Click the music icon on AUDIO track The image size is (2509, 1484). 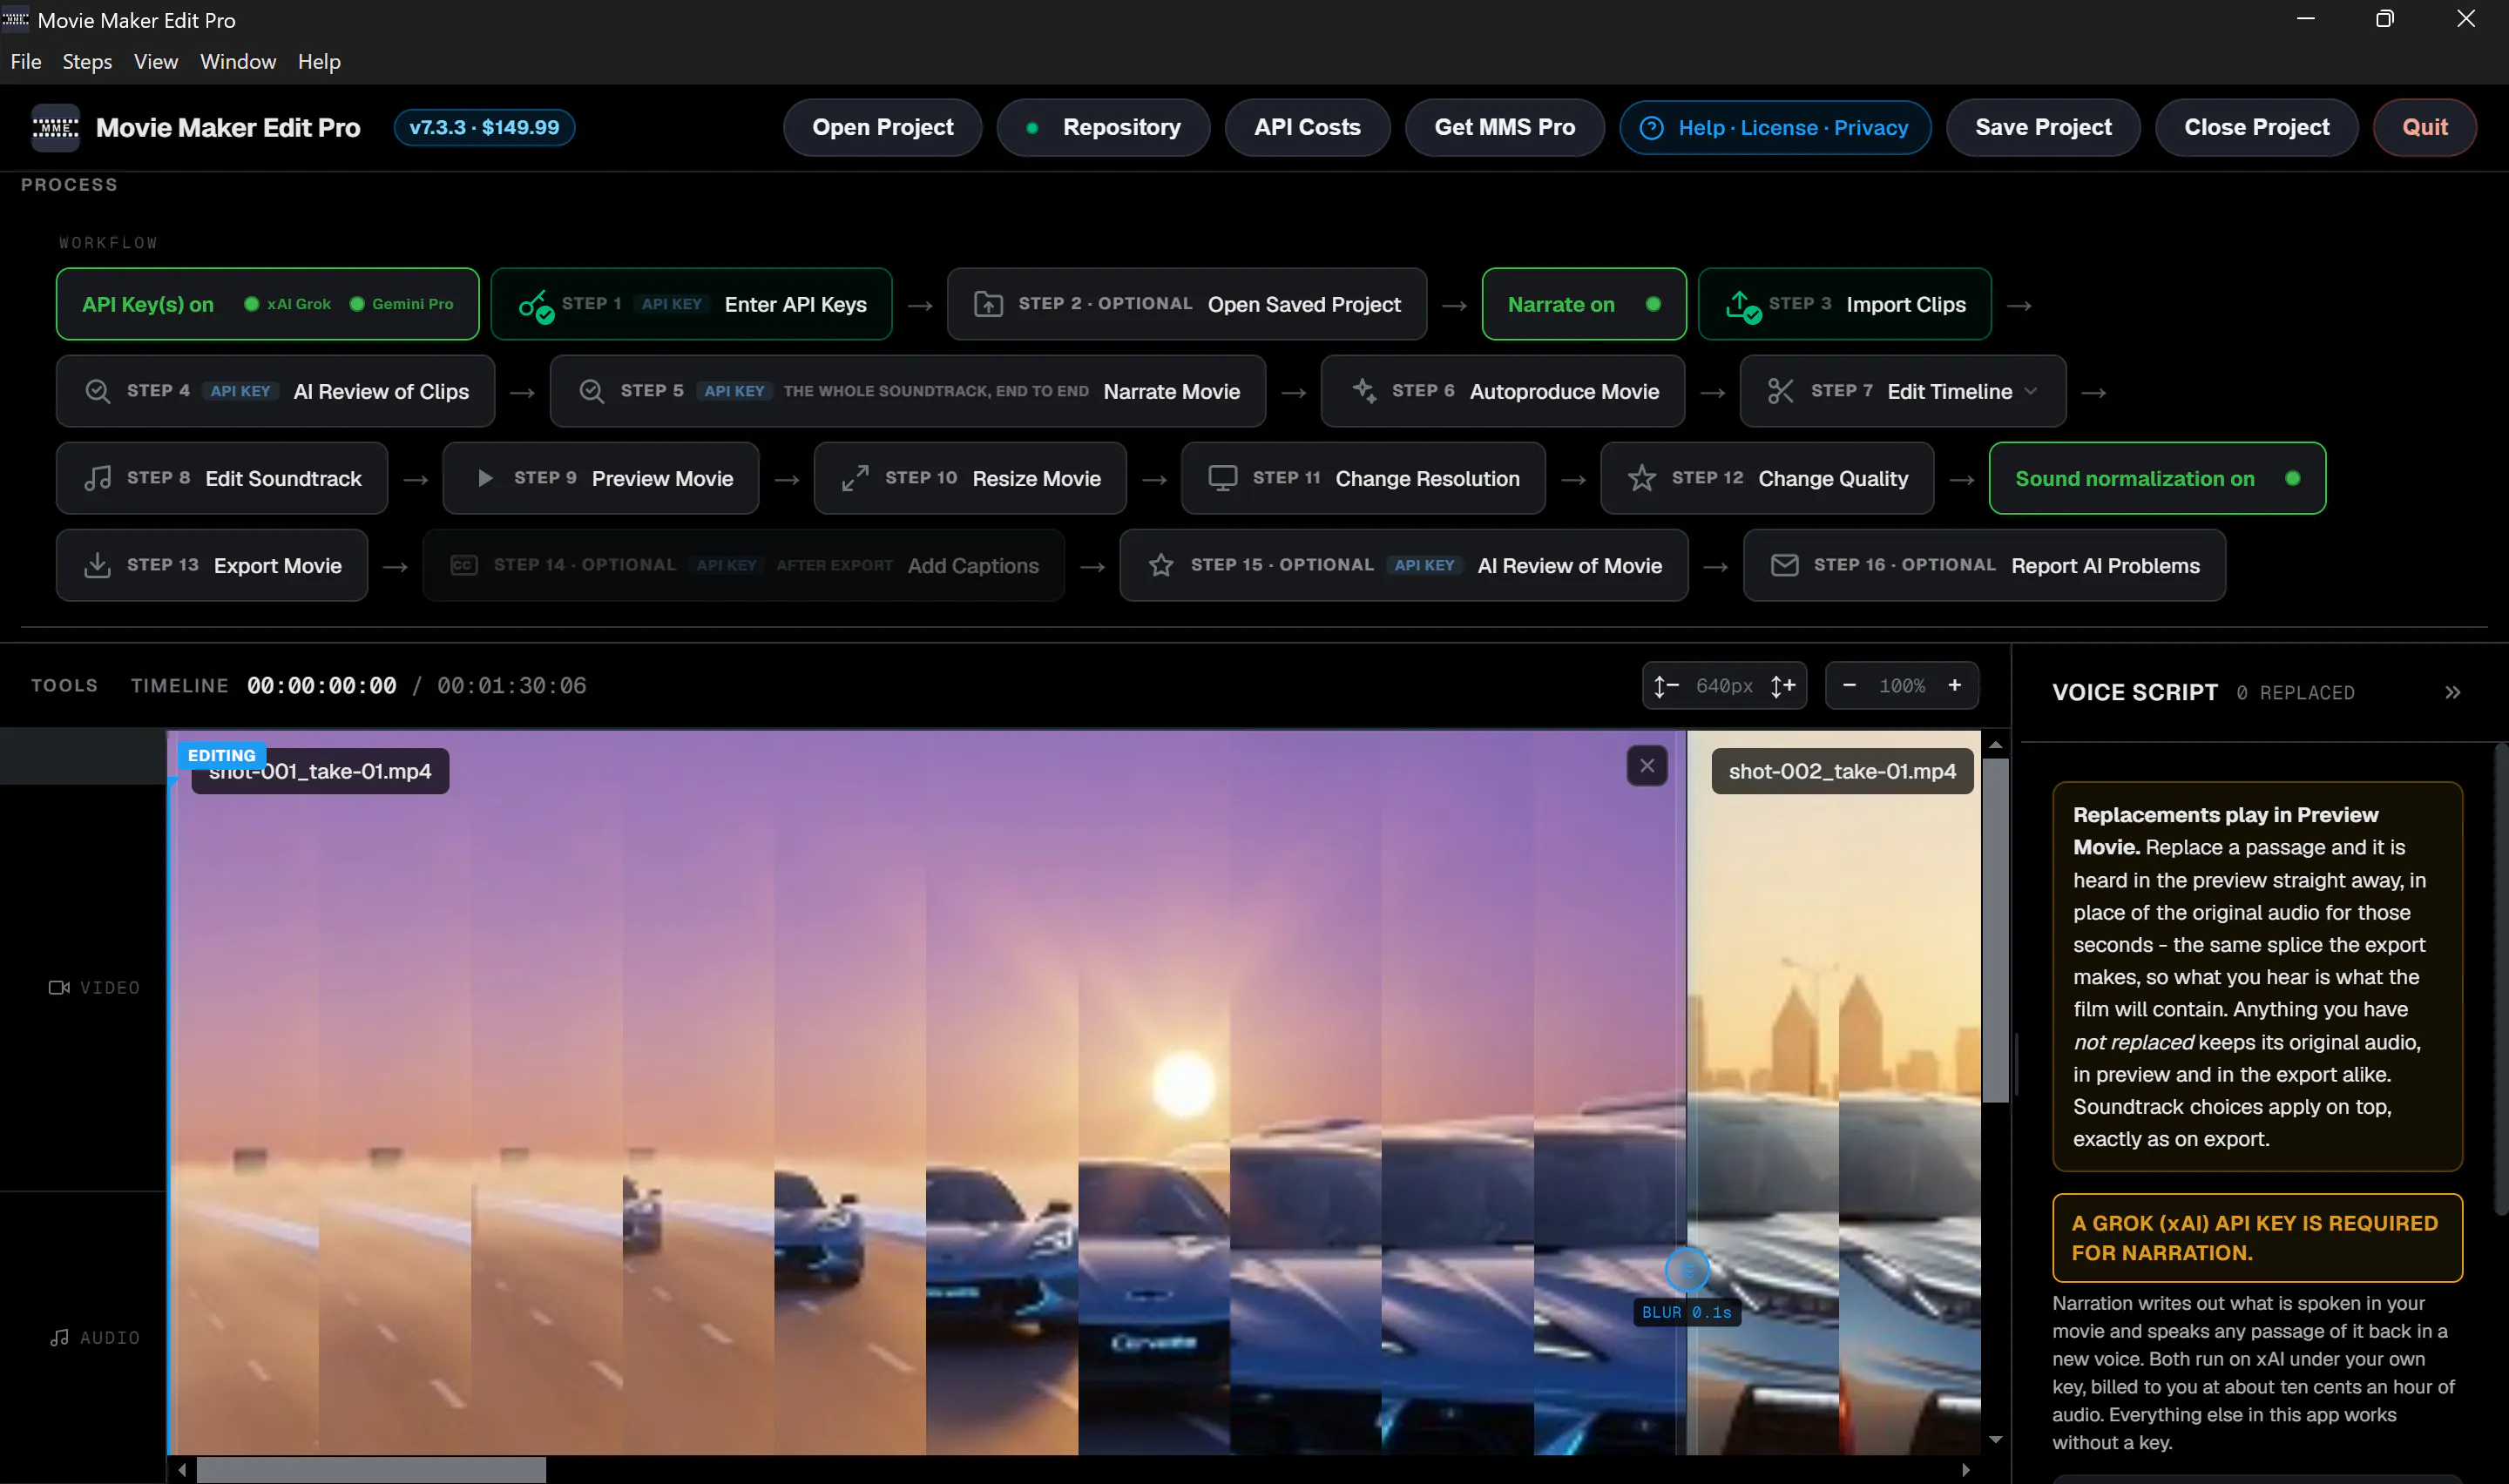59,1337
